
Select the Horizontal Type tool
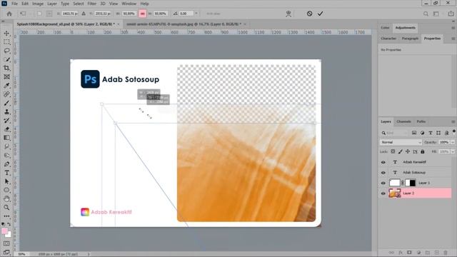tap(6, 173)
